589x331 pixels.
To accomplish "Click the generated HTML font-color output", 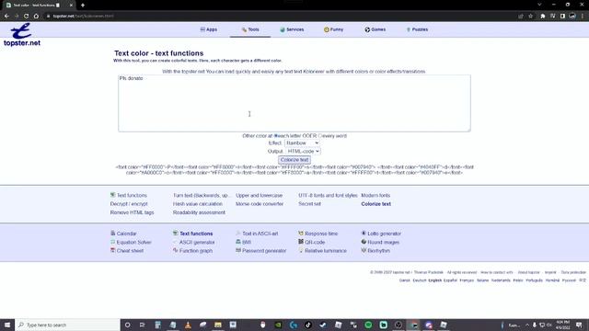I will [x=294, y=170].
